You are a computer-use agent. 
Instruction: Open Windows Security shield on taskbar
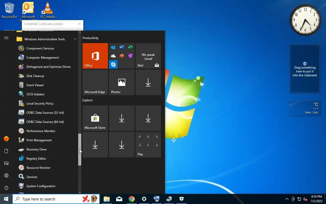(182, 199)
